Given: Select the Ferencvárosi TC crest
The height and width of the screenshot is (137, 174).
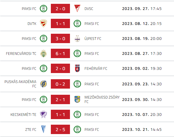Looking at the screenshot, I should pos(43,53).
